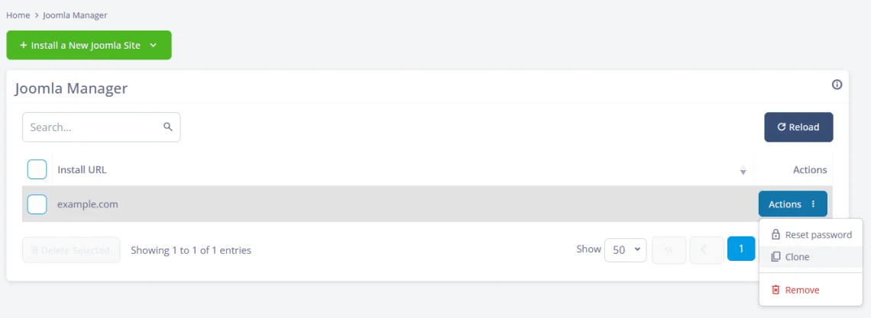Open the Show 50 entries dropdown
The height and width of the screenshot is (318, 871).
[x=626, y=250]
